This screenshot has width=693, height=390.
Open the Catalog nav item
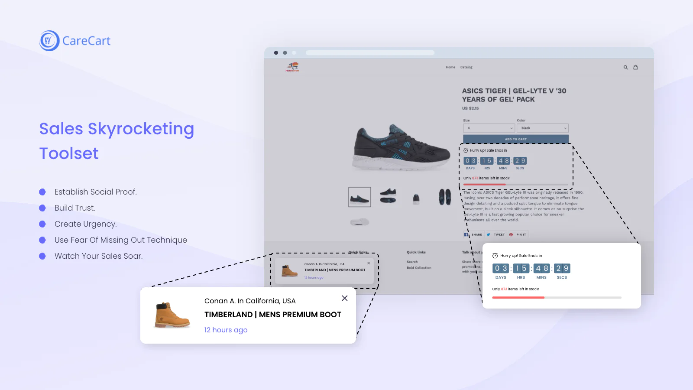click(x=466, y=67)
